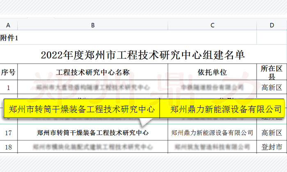Click yellow callout text 郑州鼎力新能源设备有限公司

tap(226, 109)
